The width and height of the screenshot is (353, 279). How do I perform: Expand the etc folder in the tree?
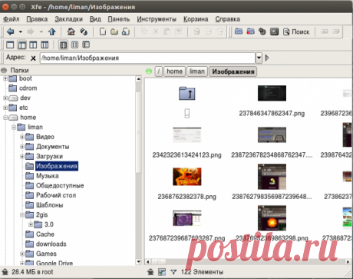[x=5, y=108]
